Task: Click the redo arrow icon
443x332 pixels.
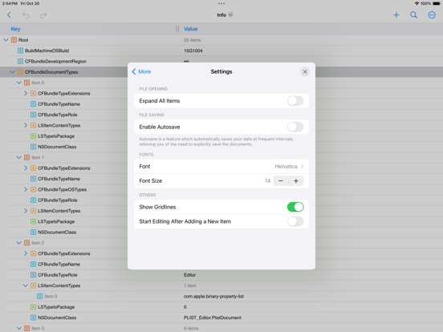Action: [43, 15]
